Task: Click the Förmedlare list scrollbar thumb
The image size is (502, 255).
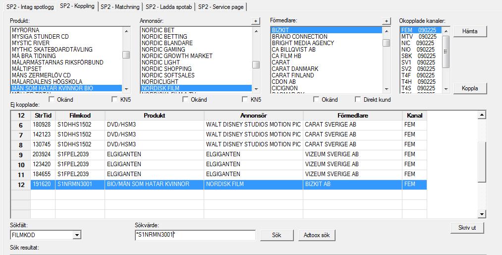Action: pyautogui.click(x=387, y=43)
